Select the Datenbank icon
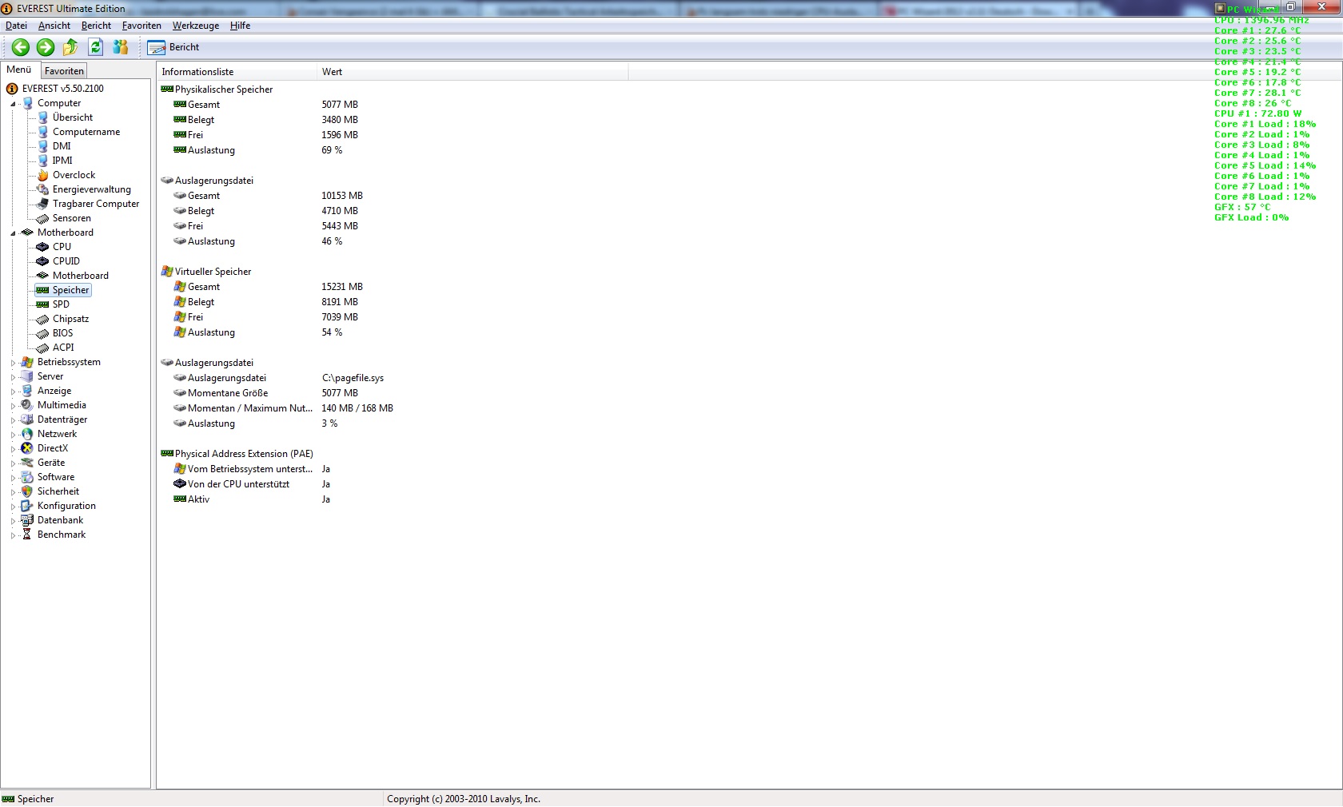The image size is (1343, 807). point(27,520)
